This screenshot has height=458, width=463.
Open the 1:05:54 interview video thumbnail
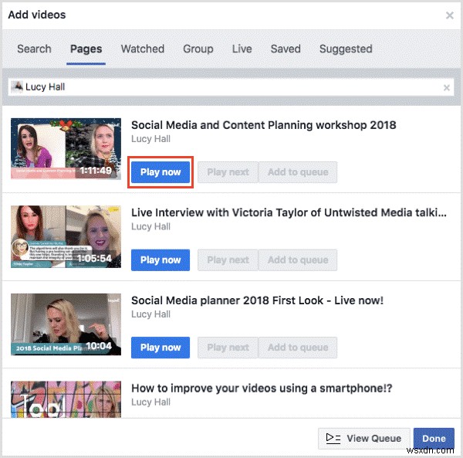66,236
